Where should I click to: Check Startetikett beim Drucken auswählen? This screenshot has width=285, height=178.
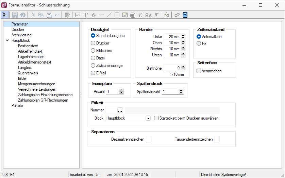point(156,118)
